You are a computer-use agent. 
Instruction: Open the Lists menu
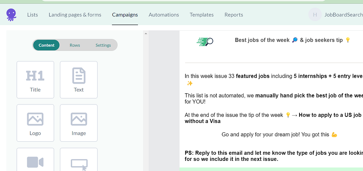(32, 15)
